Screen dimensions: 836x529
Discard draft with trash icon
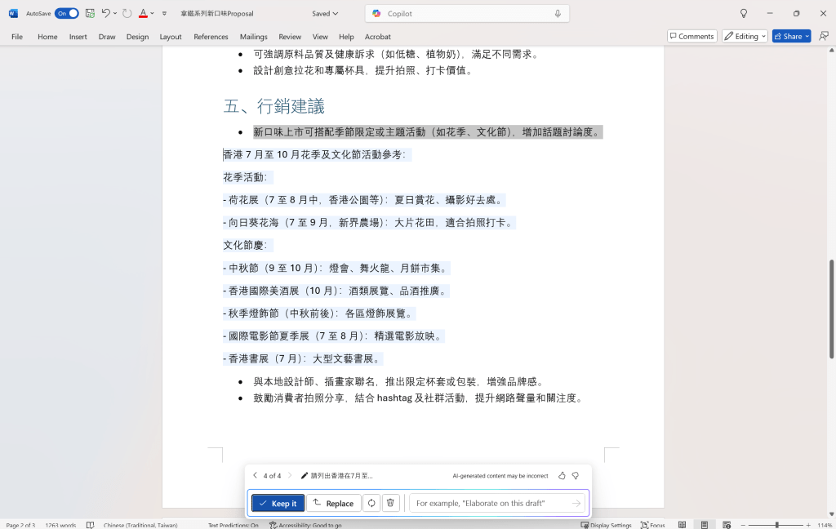click(390, 503)
